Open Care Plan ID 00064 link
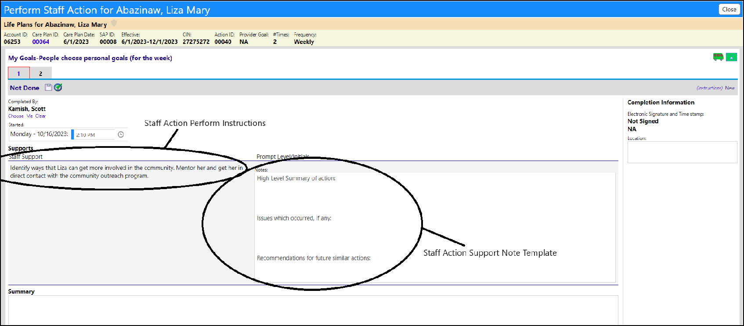Viewport: 744px width, 326px height. [41, 42]
